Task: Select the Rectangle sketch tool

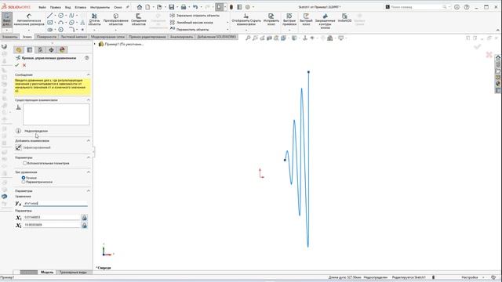Action: click(50, 23)
